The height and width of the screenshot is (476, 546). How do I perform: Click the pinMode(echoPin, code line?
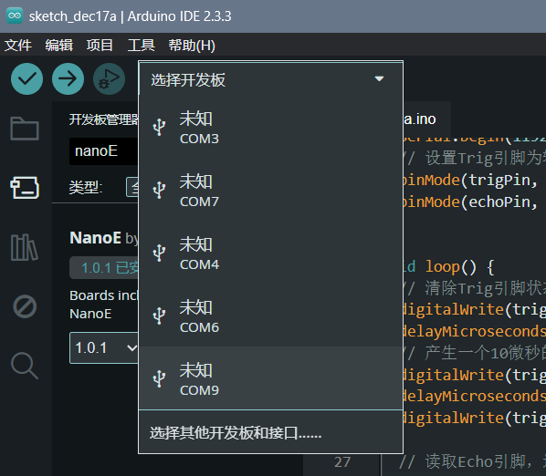tap(470, 202)
